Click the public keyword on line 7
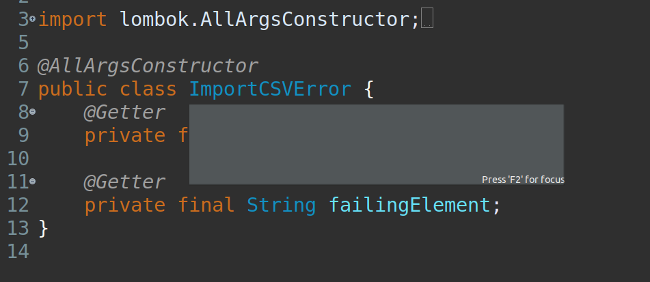This screenshot has width=650, height=282. (x=72, y=89)
